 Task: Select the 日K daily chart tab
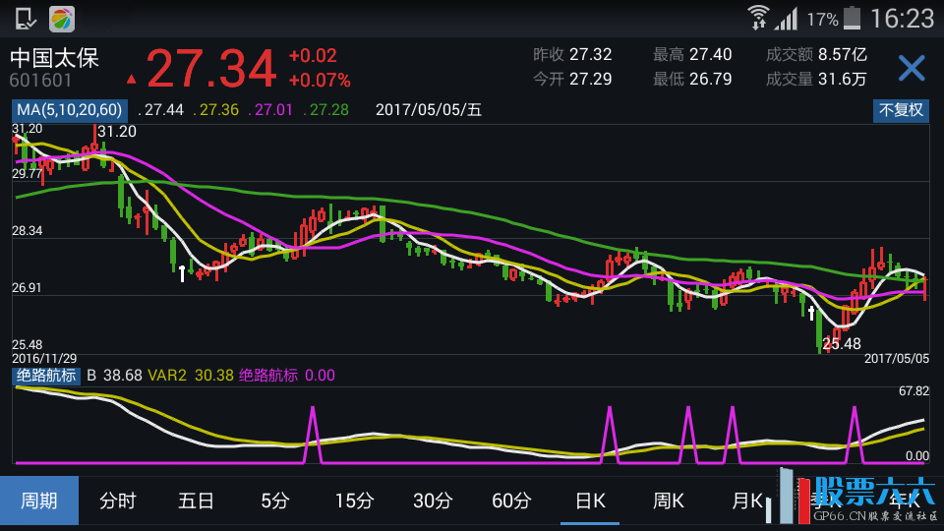[590, 501]
